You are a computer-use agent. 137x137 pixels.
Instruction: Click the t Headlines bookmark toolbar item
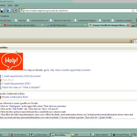coord(5,16)
